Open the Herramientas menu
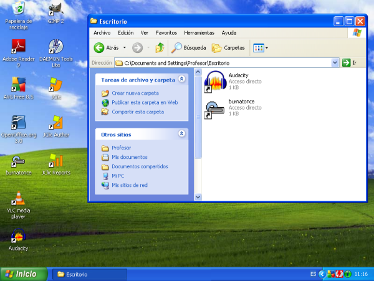The image size is (374, 281). click(x=199, y=32)
